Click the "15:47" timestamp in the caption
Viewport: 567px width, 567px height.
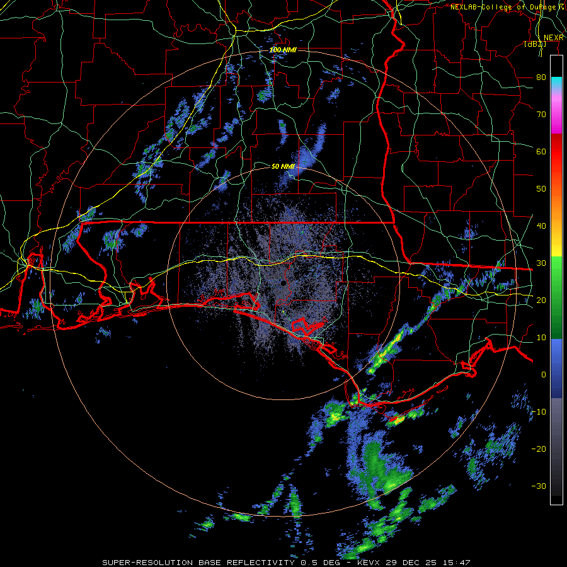tap(456, 563)
